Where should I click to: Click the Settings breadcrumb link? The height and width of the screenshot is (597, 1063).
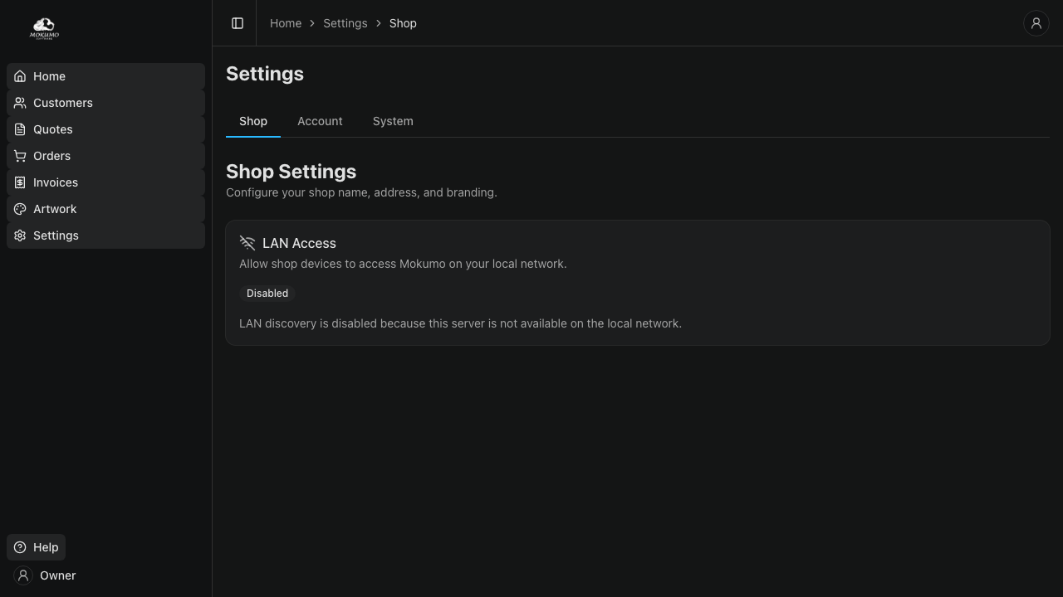point(345,23)
